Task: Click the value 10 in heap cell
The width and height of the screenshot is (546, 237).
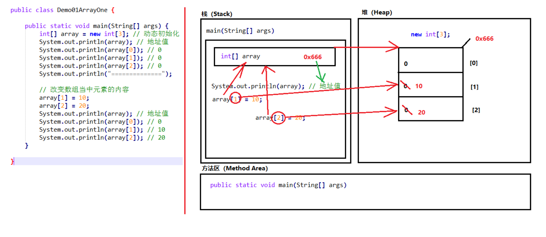Action: [x=419, y=86]
